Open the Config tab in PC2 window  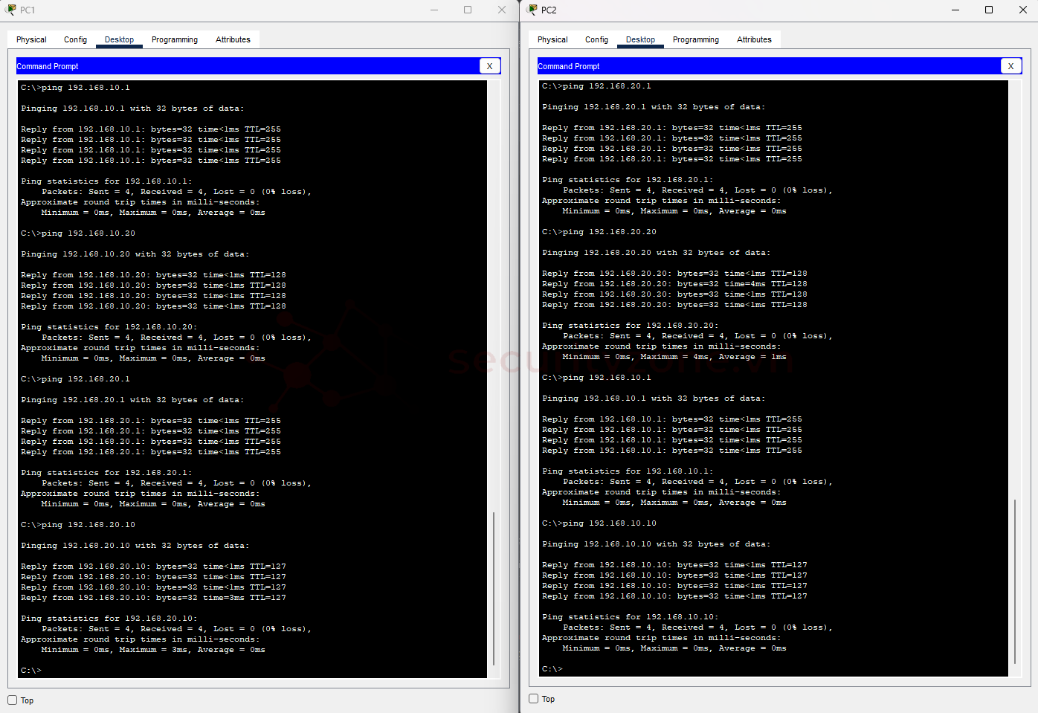pyautogui.click(x=596, y=39)
